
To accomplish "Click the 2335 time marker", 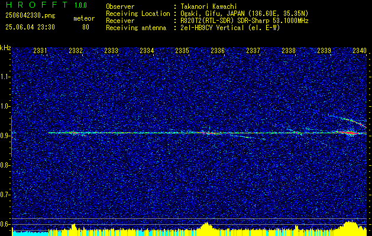I will 182,50.
